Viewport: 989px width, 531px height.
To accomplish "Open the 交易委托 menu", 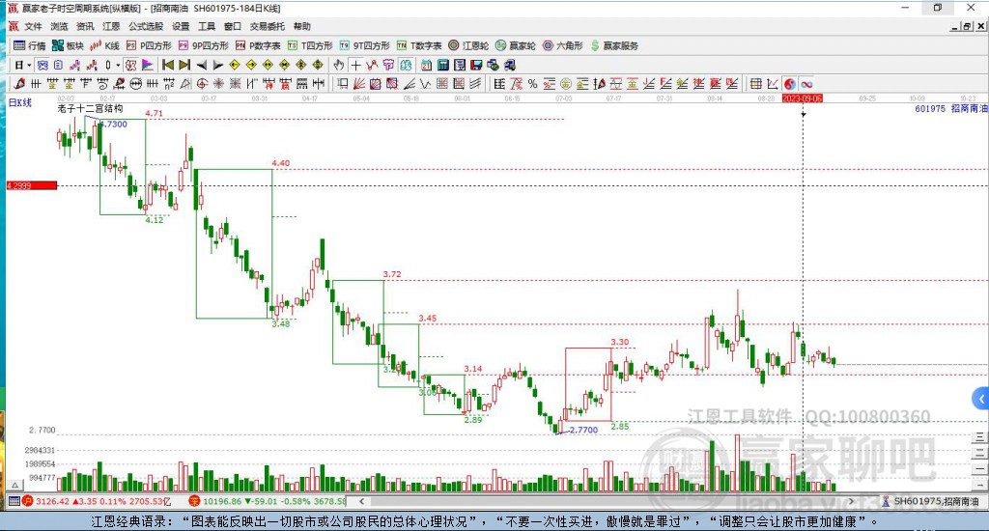I will (x=267, y=26).
